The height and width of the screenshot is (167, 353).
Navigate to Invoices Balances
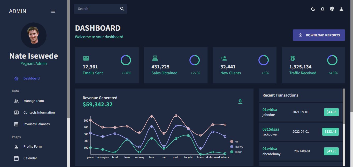(x=36, y=124)
